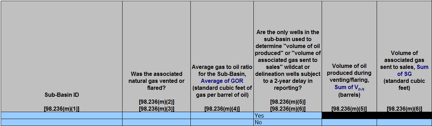432x126 pixels.
Task: Click the Sum of SG input cell in the No row
Action: 404,123
